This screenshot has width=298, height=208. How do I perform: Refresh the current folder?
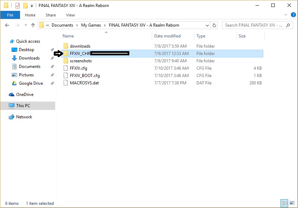pos(214,25)
